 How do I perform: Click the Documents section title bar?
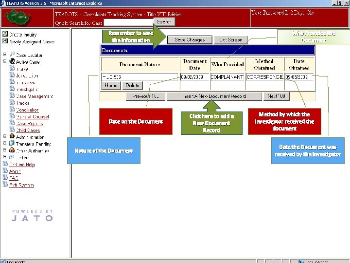point(208,50)
